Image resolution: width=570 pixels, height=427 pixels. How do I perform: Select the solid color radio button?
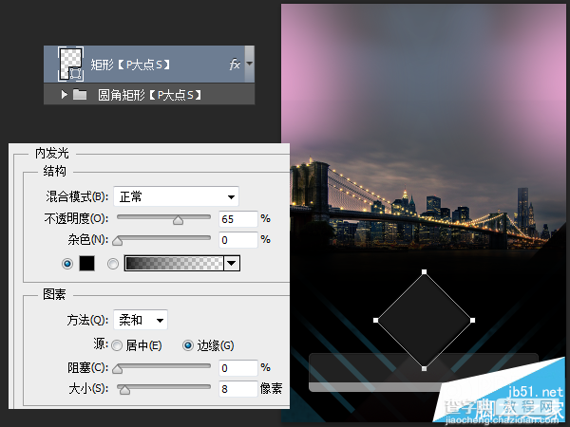(x=67, y=264)
